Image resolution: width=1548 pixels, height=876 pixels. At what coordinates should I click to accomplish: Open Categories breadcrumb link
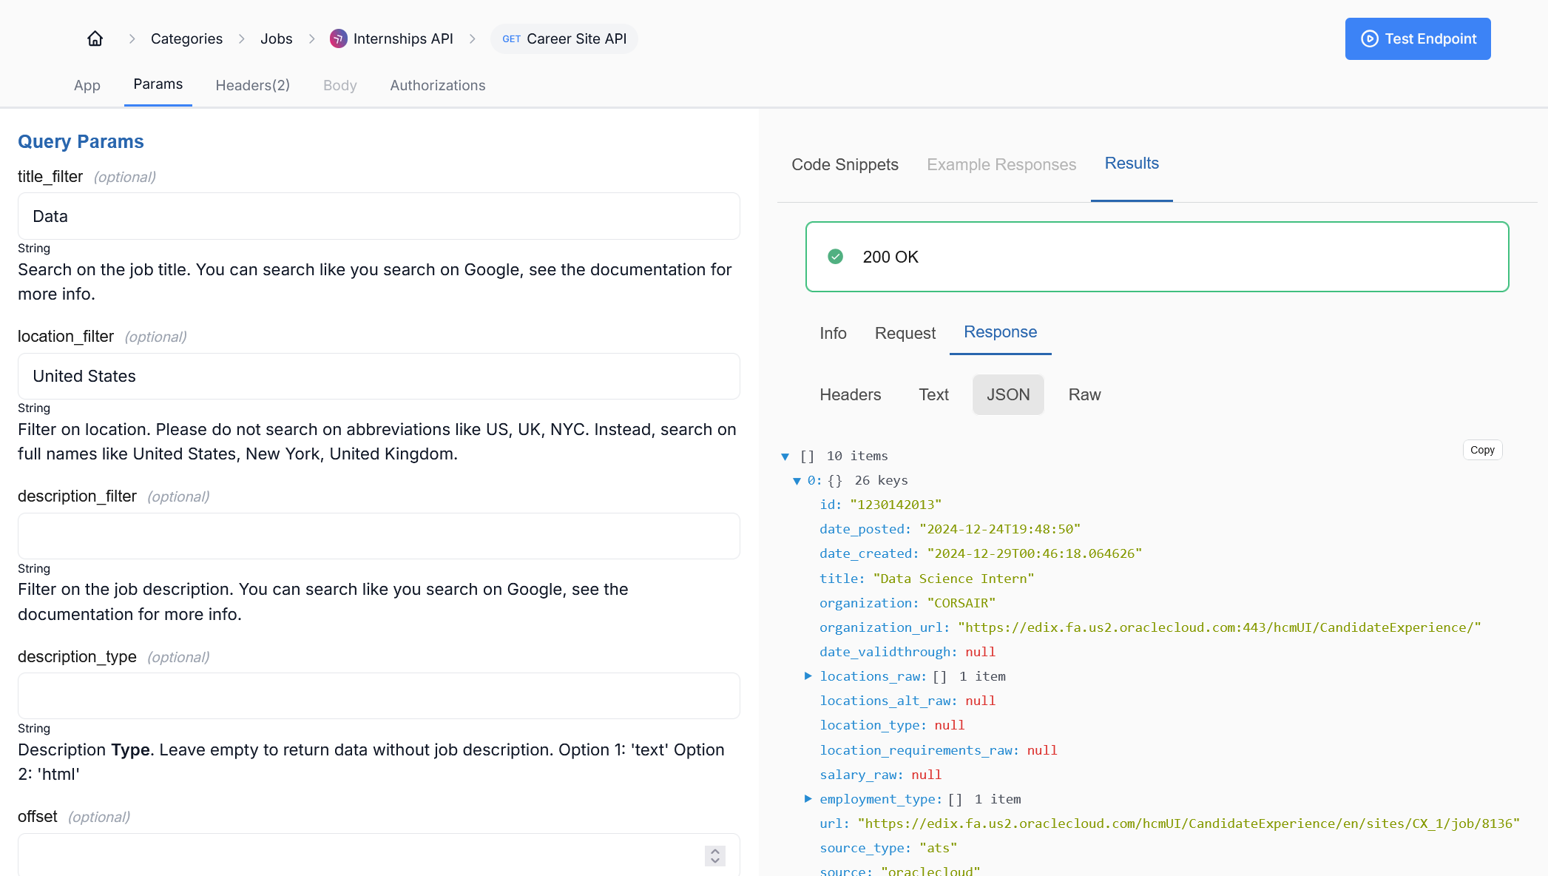click(186, 38)
